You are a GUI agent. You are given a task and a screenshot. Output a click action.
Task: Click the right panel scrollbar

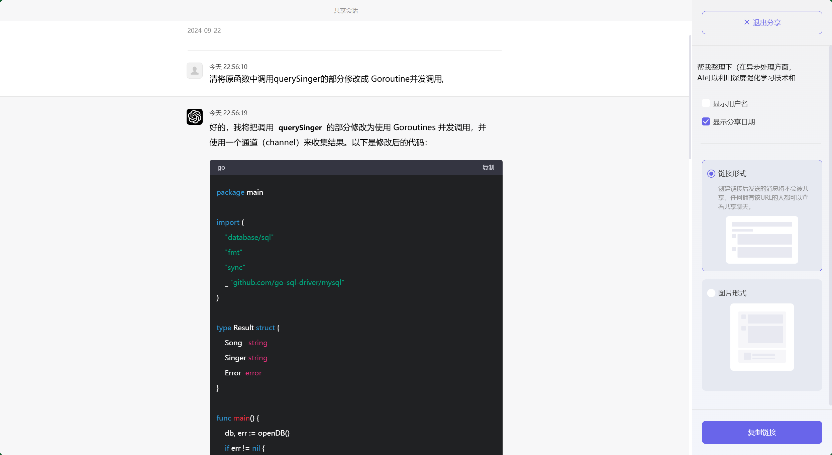830,224
